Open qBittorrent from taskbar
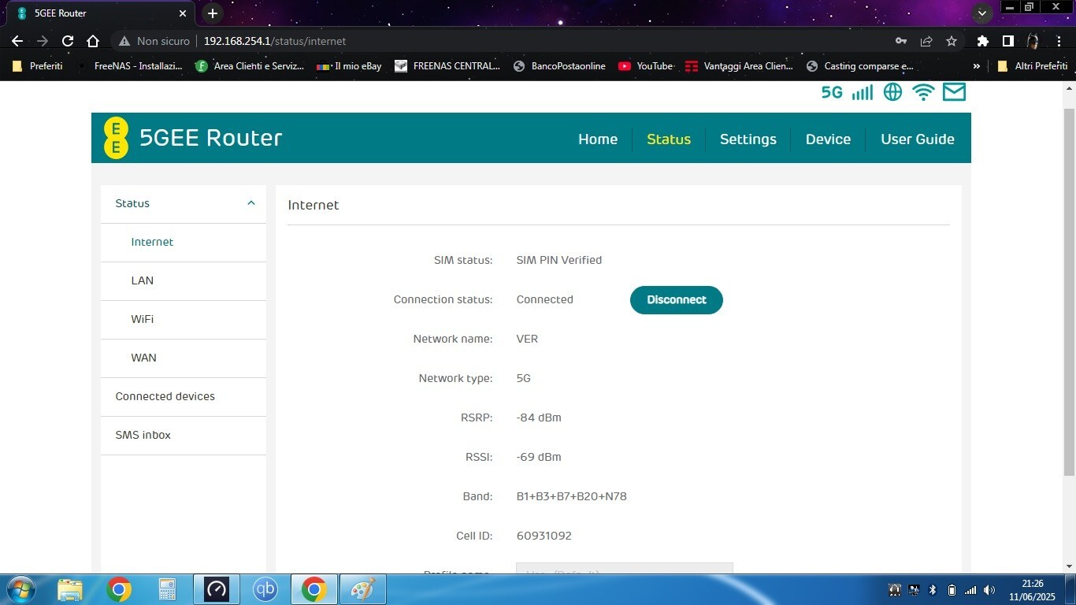Screen dimensions: 1076x605 [x=265, y=589]
